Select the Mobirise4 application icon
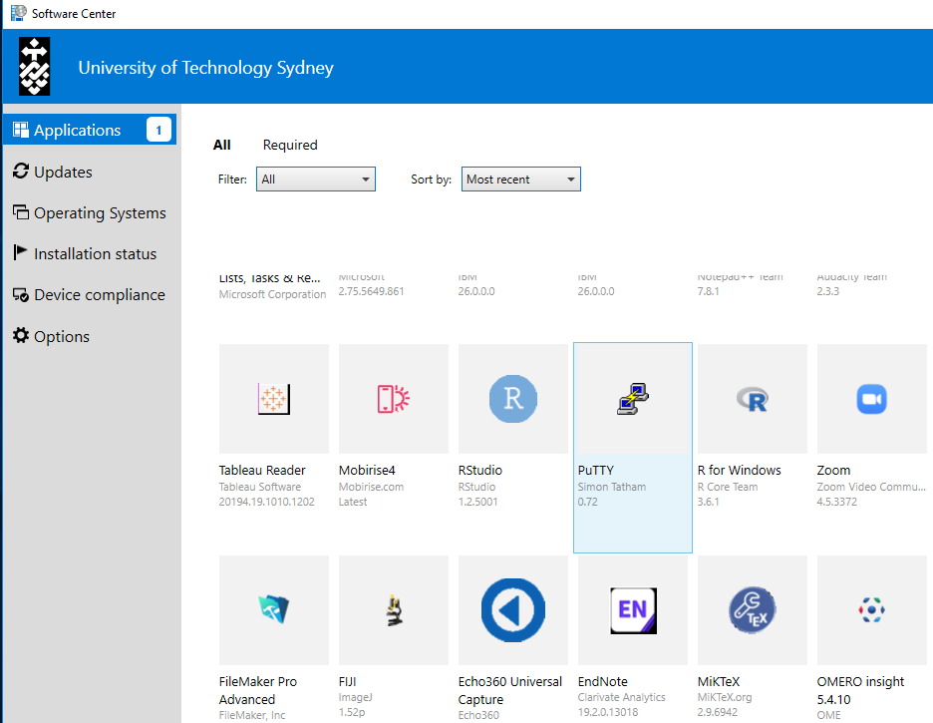 tap(393, 399)
